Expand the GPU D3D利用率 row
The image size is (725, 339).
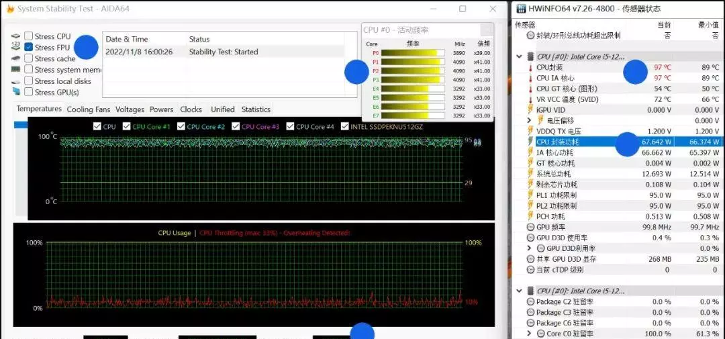(x=530, y=248)
